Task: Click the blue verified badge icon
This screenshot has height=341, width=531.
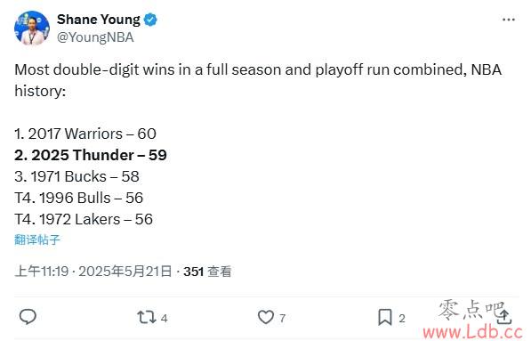Action: coord(150,20)
